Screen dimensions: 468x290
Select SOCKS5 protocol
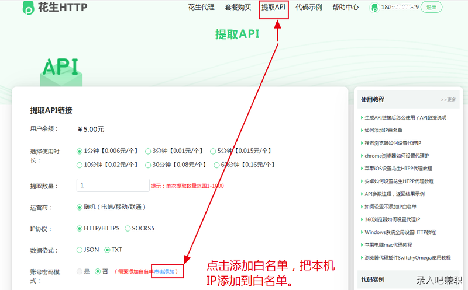pos(128,229)
